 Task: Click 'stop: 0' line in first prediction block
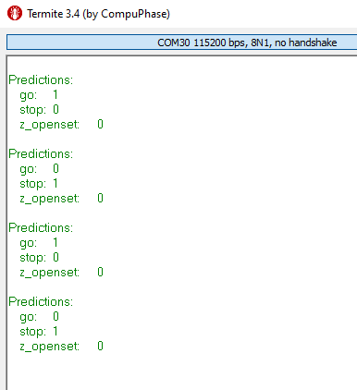[x=39, y=109]
